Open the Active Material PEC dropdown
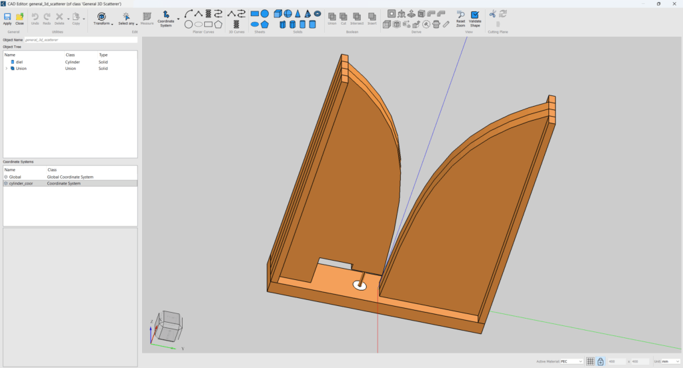Screen dimensions: 683x368 [571, 361]
